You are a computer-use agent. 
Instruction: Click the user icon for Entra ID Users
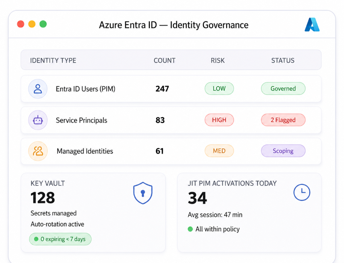(x=38, y=89)
